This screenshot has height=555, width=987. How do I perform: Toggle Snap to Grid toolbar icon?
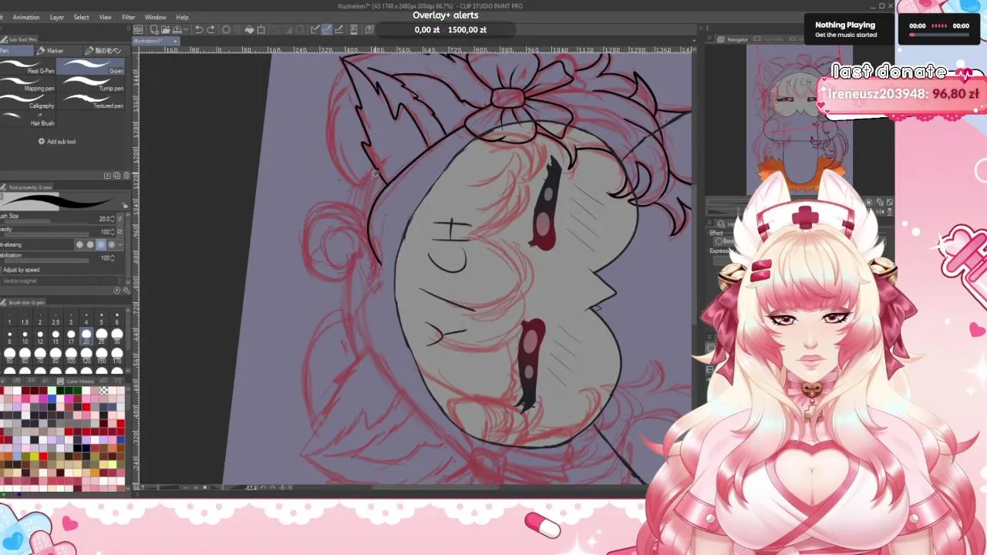(x=339, y=30)
